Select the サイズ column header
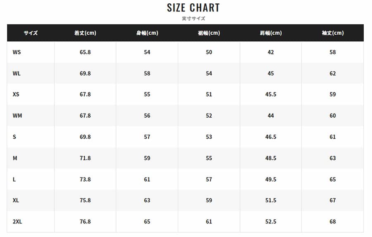The image size is (372, 237). (31, 33)
